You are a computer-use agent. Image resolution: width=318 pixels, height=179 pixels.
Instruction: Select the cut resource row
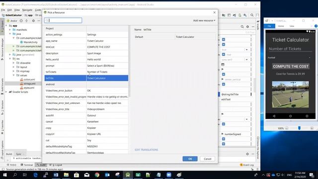pyautogui.click(x=86, y=140)
